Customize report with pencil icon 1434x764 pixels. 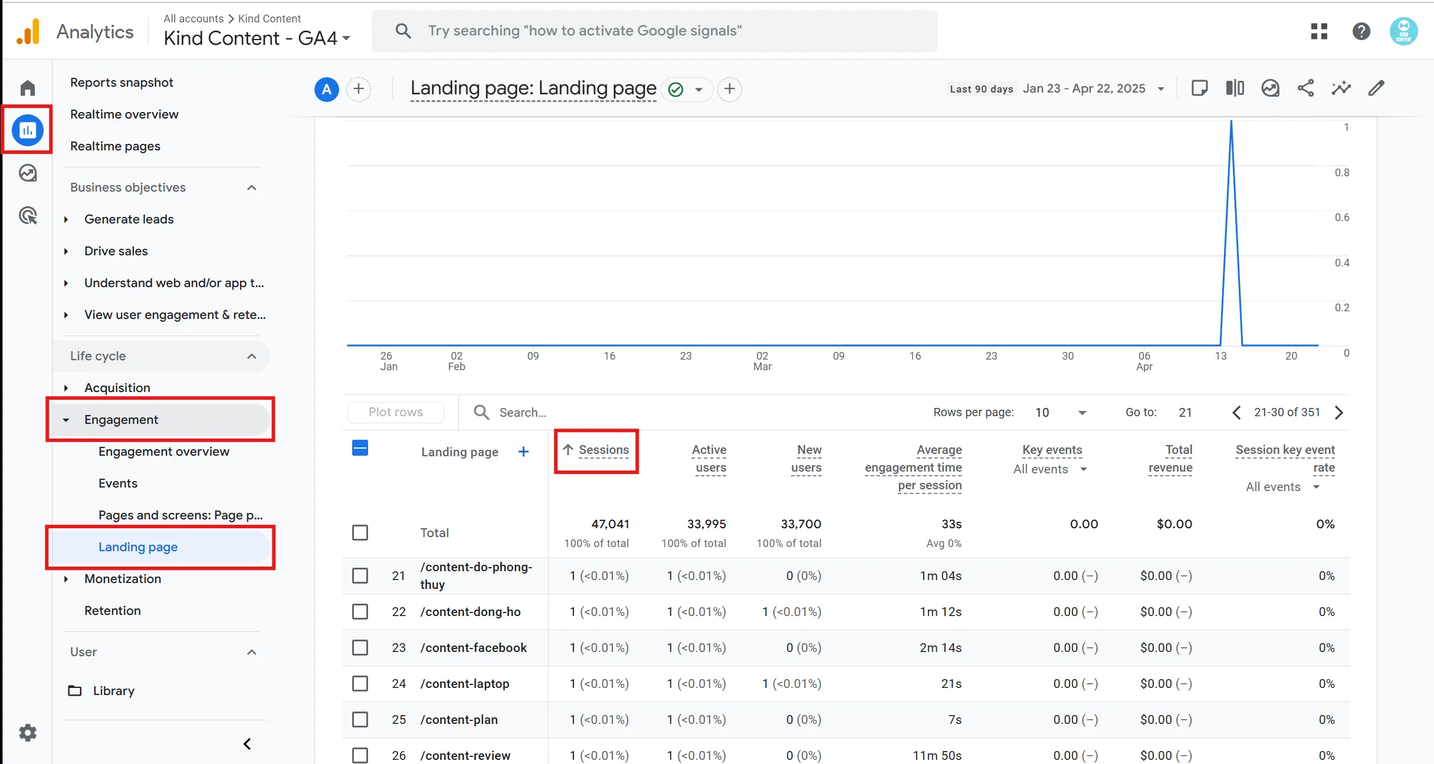coord(1376,88)
